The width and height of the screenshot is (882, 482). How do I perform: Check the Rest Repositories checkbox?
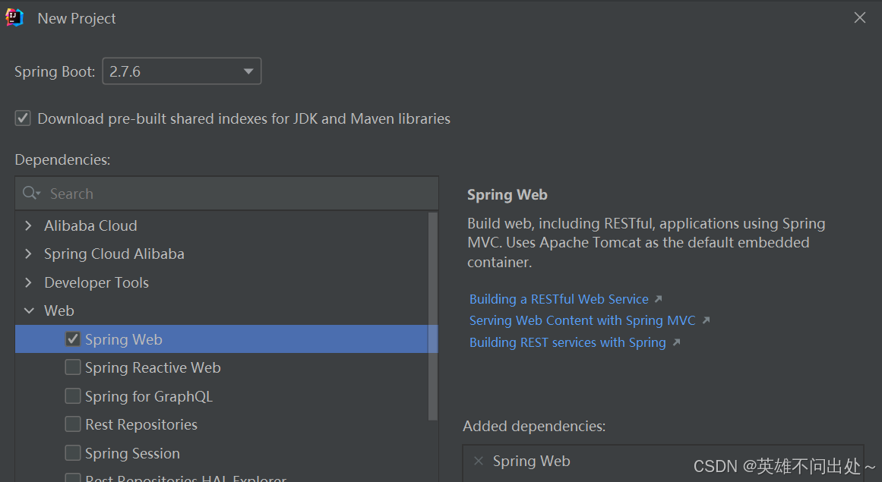pos(73,424)
